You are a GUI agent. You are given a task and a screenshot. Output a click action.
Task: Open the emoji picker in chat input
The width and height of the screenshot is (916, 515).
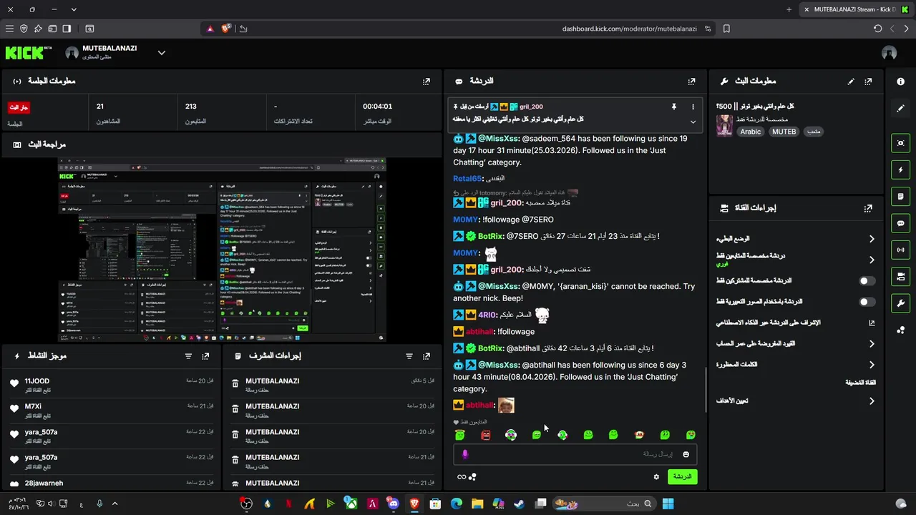(686, 454)
